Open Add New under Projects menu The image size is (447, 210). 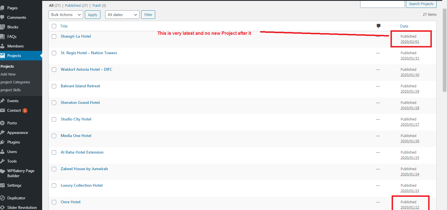click(8, 74)
